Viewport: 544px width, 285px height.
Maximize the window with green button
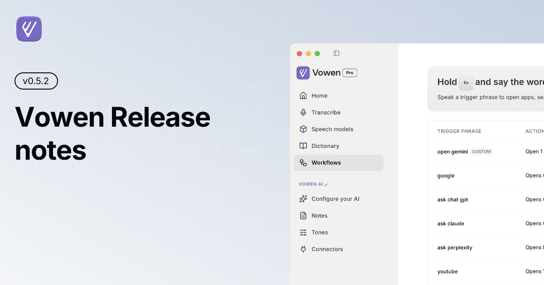[317, 53]
